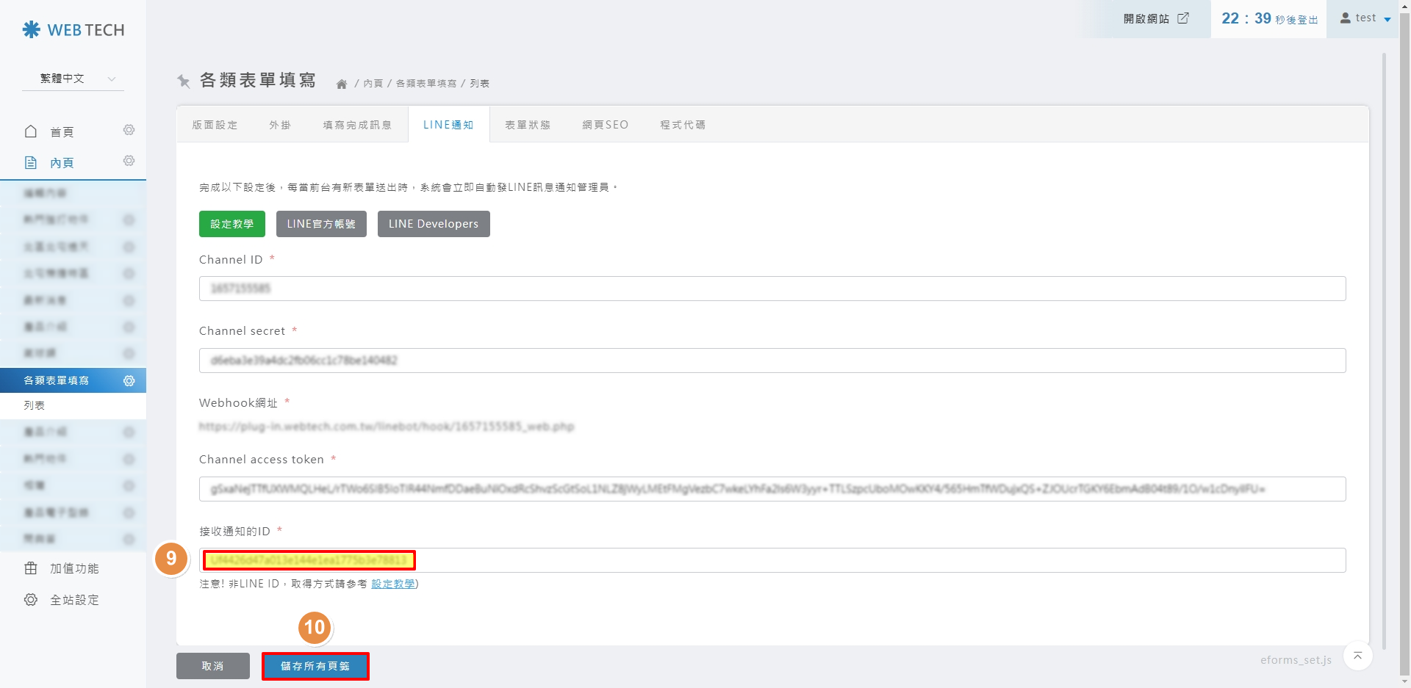Click the home icon in the breadcrumb
Viewport: 1411px width, 688px height.
[x=341, y=84]
